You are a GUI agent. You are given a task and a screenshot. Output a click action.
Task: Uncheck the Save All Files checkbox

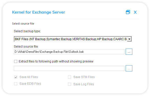(16, 77)
